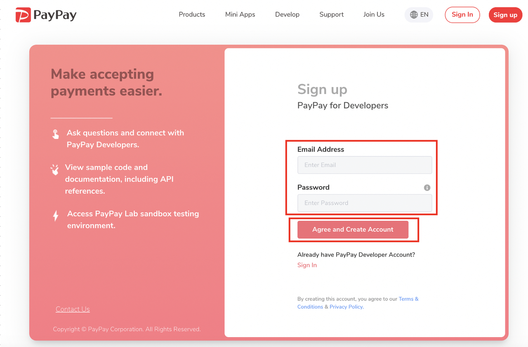The image size is (528, 347).
Task: Click the pointing hand icon beside Ask questions
Action: (x=56, y=134)
